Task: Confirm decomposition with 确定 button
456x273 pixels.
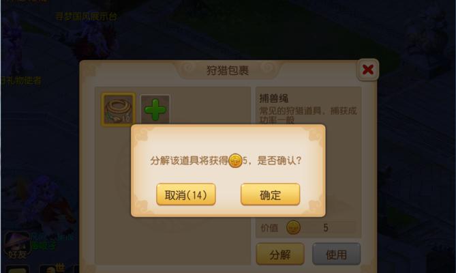Action: (x=270, y=195)
